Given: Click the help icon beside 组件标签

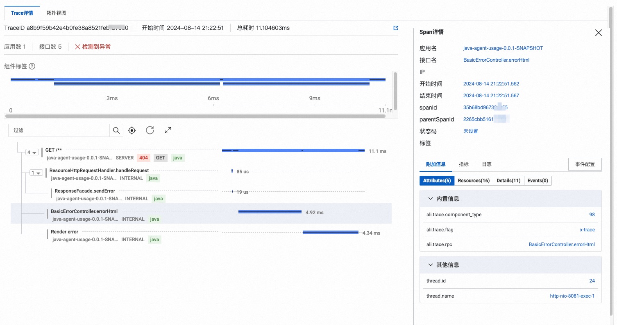Looking at the screenshot, I should [x=32, y=66].
